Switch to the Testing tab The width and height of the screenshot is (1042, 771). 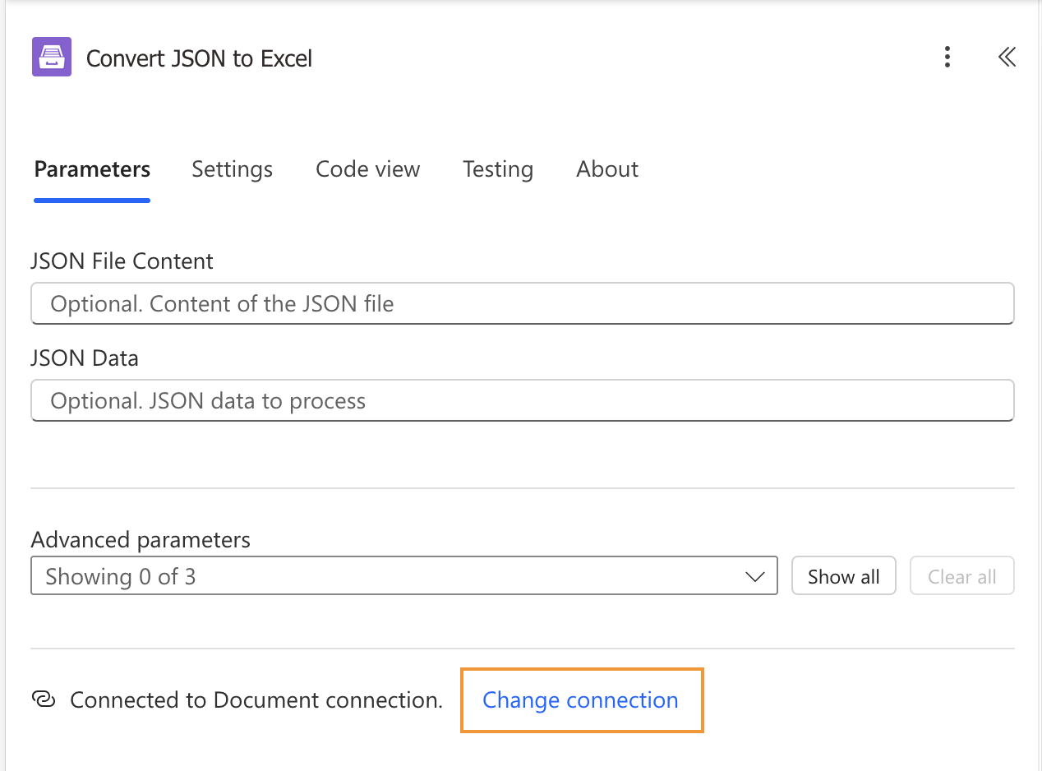click(x=497, y=169)
